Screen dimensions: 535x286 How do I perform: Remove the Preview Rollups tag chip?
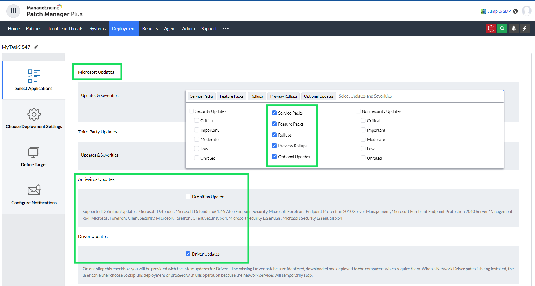(x=283, y=96)
